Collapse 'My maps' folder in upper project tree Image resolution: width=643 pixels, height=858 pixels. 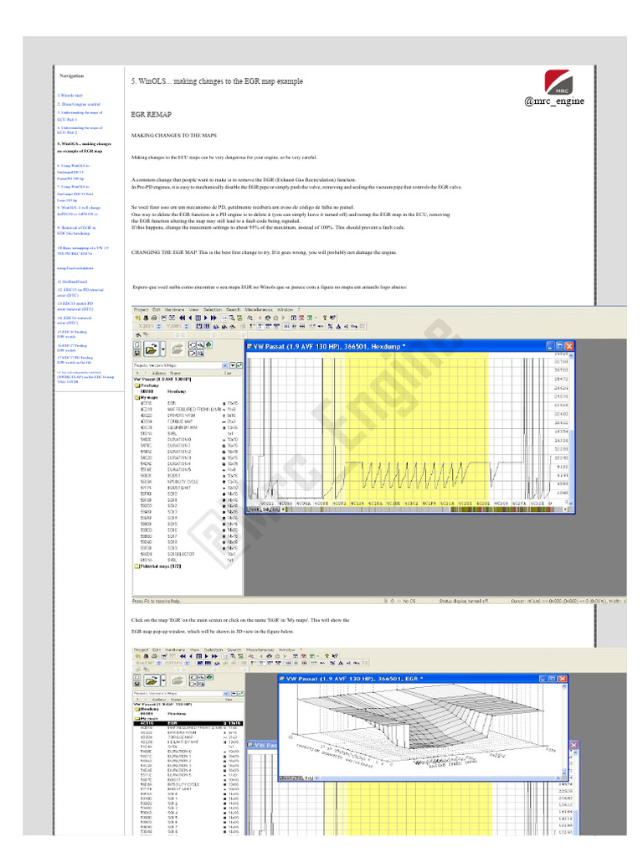pyautogui.click(x=136, y=397)
